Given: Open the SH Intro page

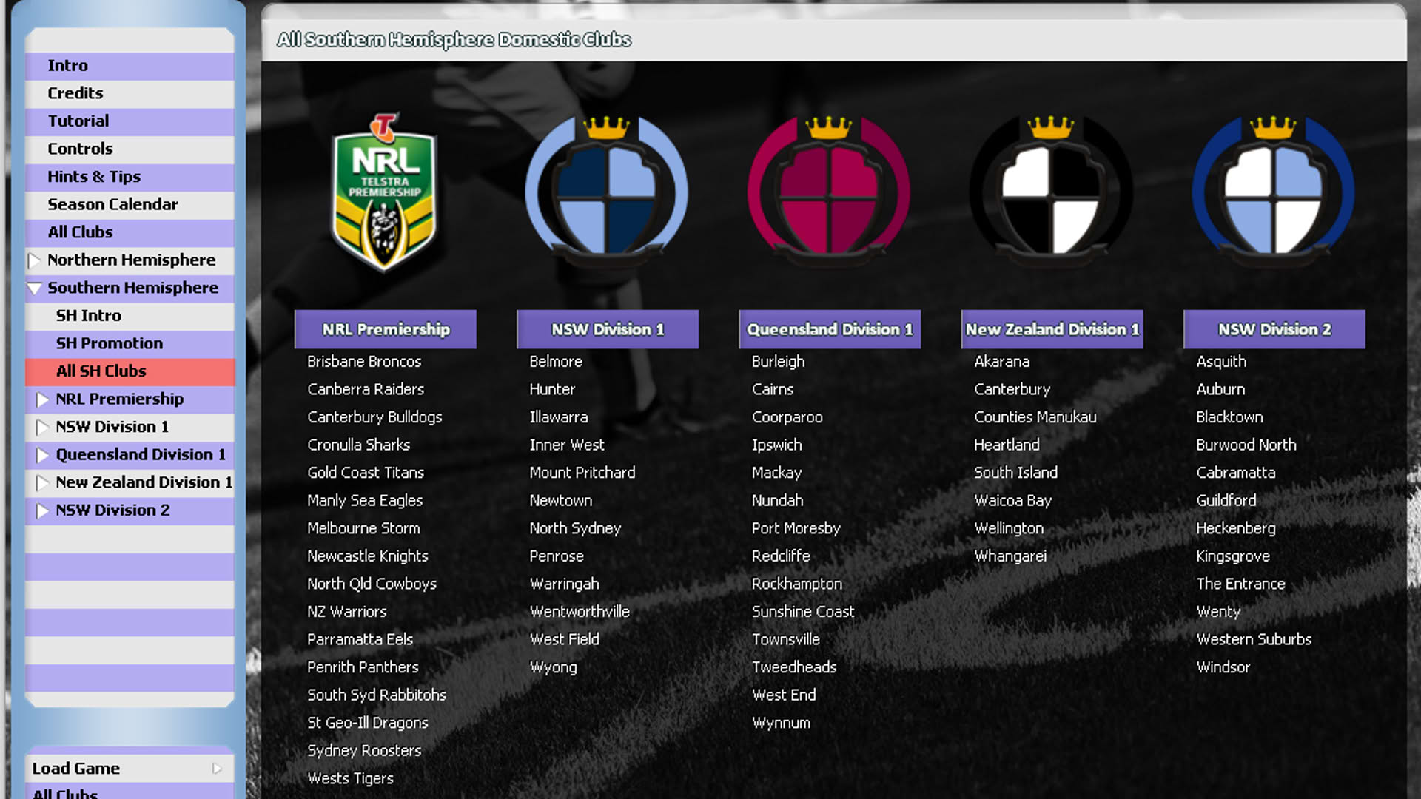Looking at the screenshot, I should click(x=130, y=316).
